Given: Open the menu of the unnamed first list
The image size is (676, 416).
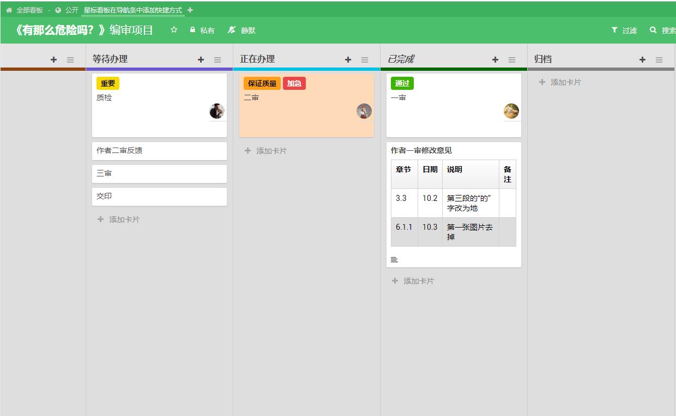Looking at the screenshot, I should click(x=70, y=60).
